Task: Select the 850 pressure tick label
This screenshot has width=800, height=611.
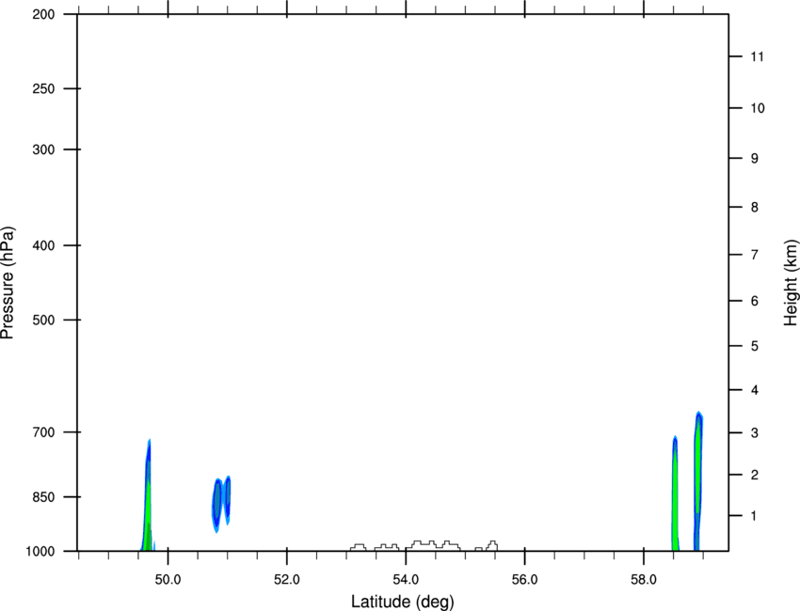Action: tap(43, 497)
